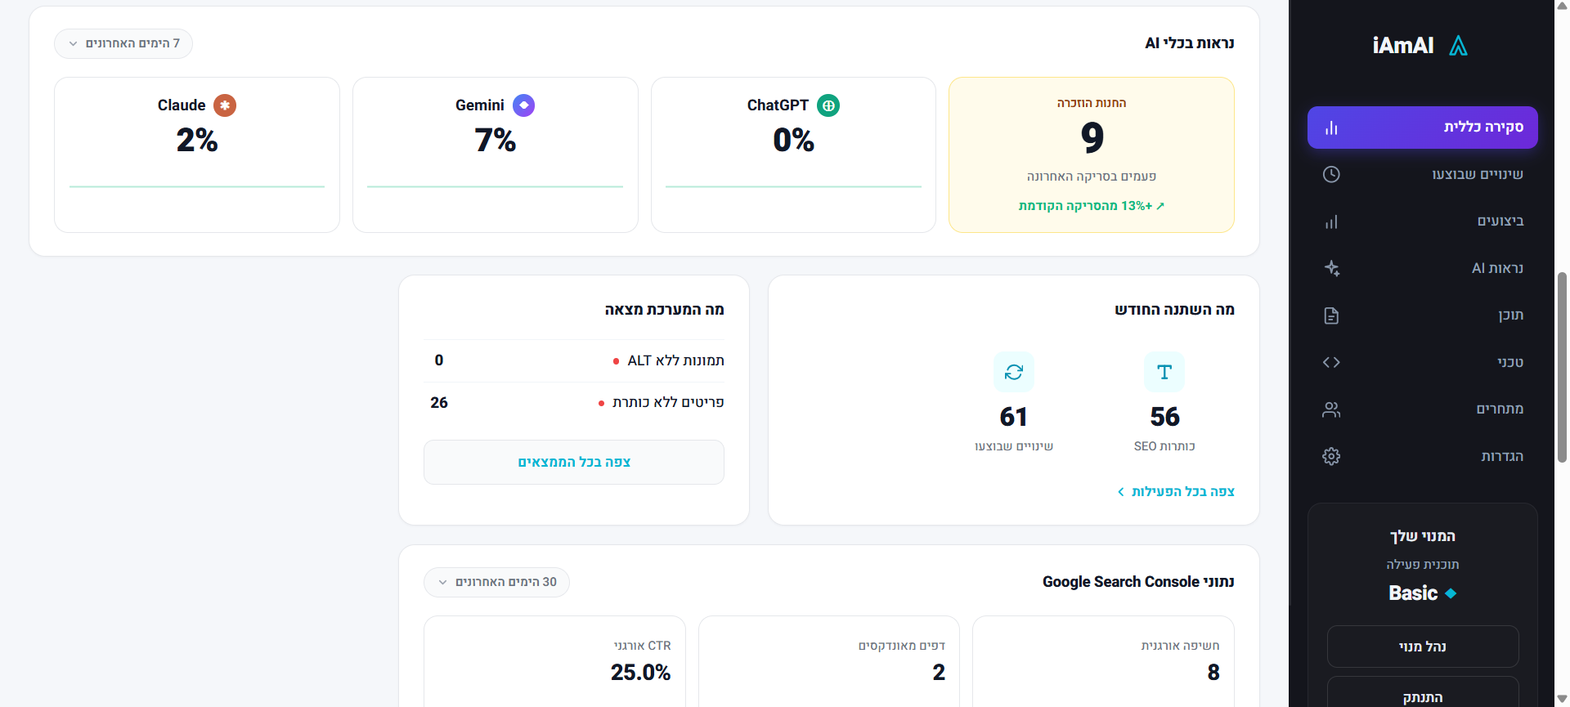The image size is (1570, 707).
Task: Click the Basic plan name
Action: point(1413,593)
